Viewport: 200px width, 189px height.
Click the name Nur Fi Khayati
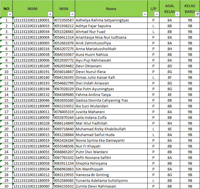point(88,146)
